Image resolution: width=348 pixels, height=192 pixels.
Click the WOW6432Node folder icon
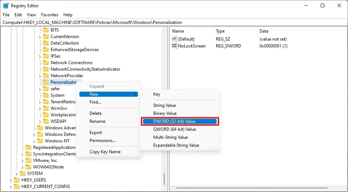point(28,167)
